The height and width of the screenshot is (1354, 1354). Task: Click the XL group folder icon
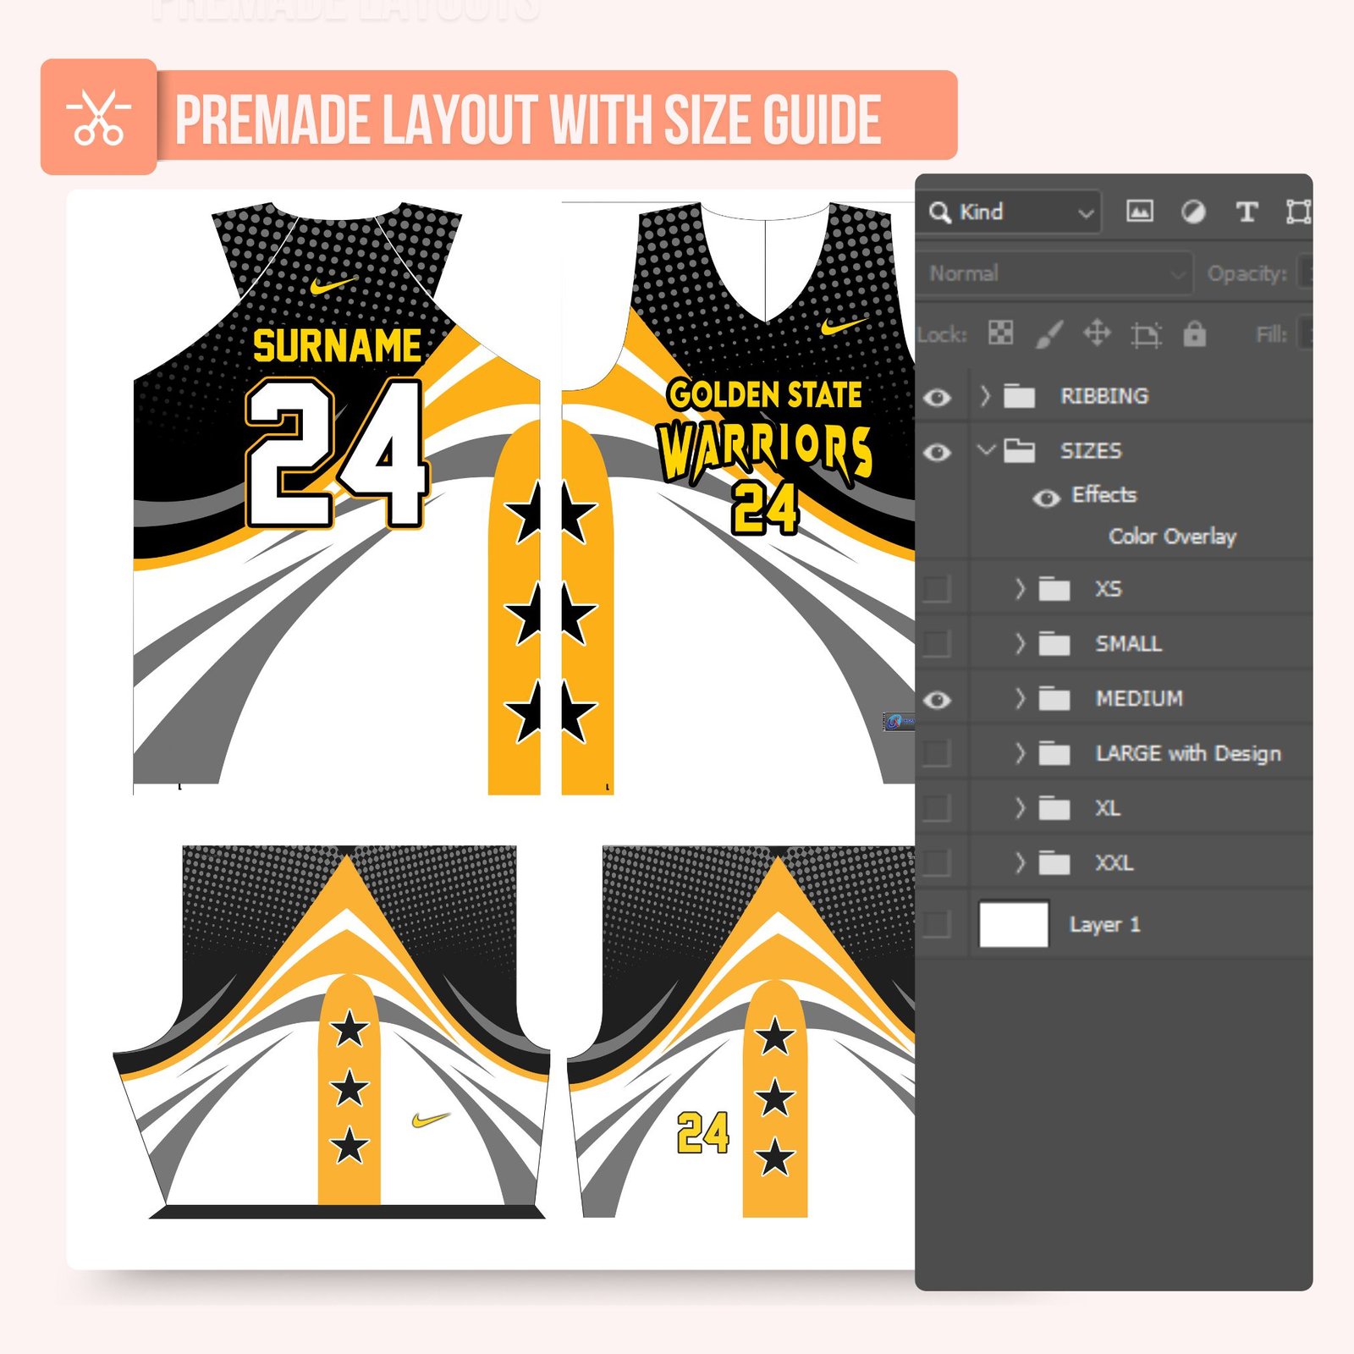point(1054,808)
